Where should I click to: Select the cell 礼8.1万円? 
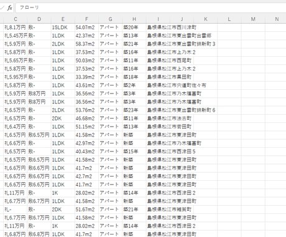coord(16,27)
